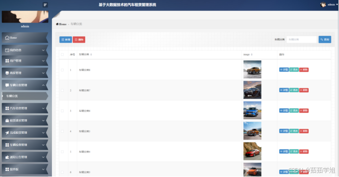The height and width of the screenshot is (177, 339).
Task: Expand 用户管理 using its chevron
Action: (43, 61)
